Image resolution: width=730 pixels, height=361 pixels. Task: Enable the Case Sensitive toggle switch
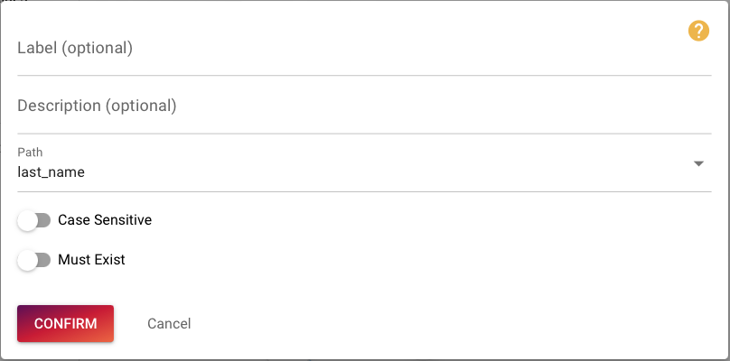[33, 220]
